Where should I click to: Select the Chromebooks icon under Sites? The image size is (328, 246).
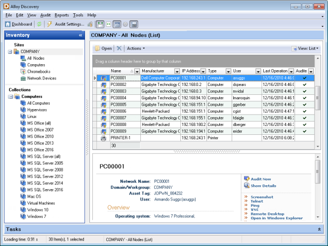click(23, 72)
